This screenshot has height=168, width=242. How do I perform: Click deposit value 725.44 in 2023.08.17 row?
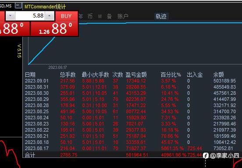pyautogui.click(x=195, y=148)
